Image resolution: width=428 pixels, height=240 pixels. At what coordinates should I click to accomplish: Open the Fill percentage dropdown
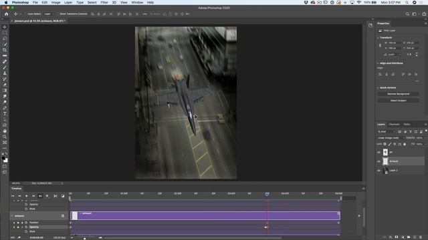(x=425, y=144)
